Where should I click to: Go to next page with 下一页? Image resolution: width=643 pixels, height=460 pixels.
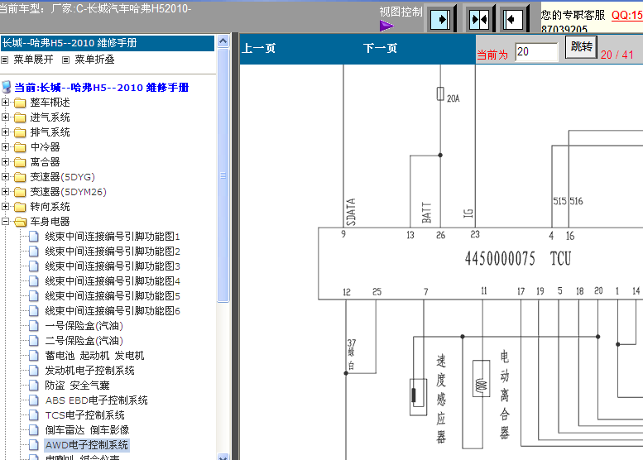(380, 48)
